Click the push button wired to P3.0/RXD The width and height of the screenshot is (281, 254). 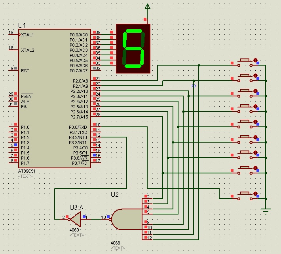tap(245, 196)
